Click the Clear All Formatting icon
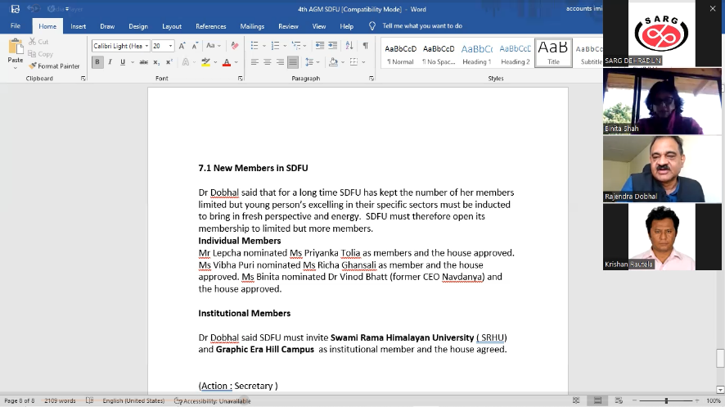 (x=236, y=46)
